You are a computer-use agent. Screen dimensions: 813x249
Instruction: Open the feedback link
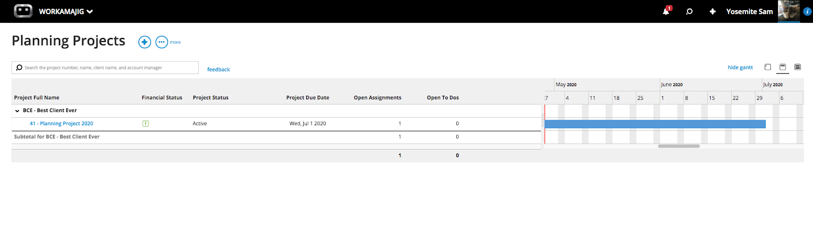click(x=218, y=69)
